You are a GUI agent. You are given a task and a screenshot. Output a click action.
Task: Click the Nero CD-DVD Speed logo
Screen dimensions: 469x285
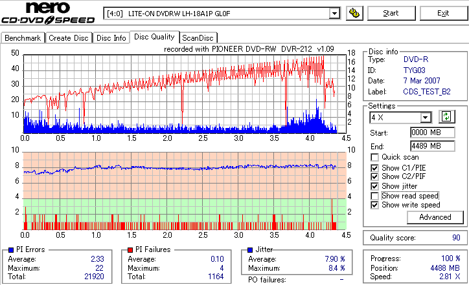pyautogui.click(x=48, y=13)
